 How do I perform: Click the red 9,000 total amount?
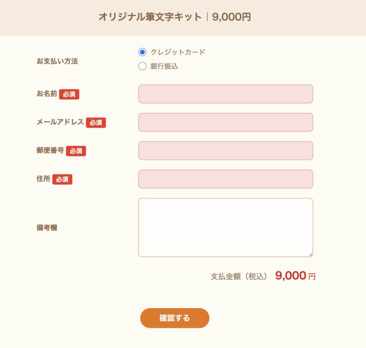(291, 275)
